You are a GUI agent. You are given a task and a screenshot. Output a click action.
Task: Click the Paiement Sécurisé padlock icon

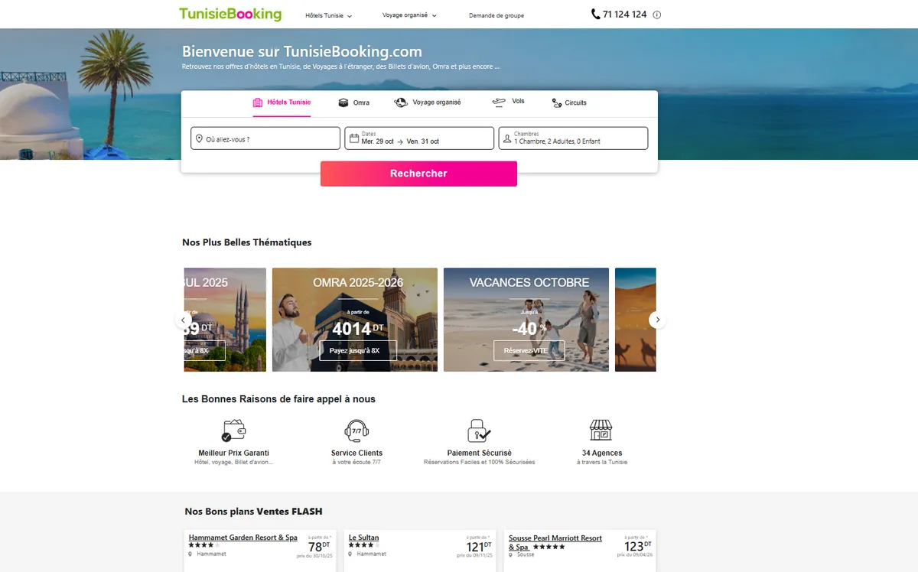coord(479,431)
